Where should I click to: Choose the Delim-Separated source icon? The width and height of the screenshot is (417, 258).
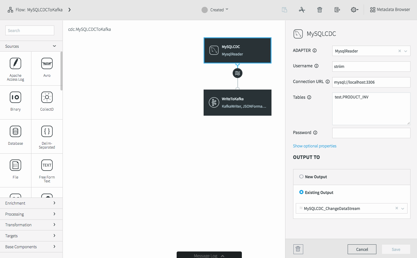click(47, 131)
